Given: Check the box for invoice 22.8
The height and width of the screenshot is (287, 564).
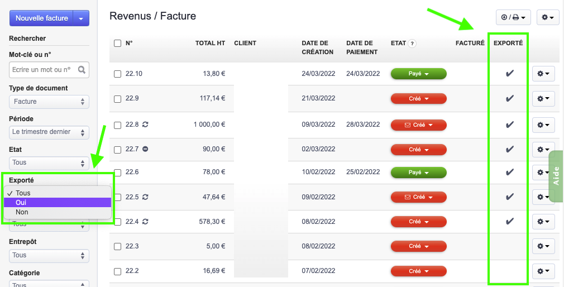Looking at the screenshot, I should (118, 125).
